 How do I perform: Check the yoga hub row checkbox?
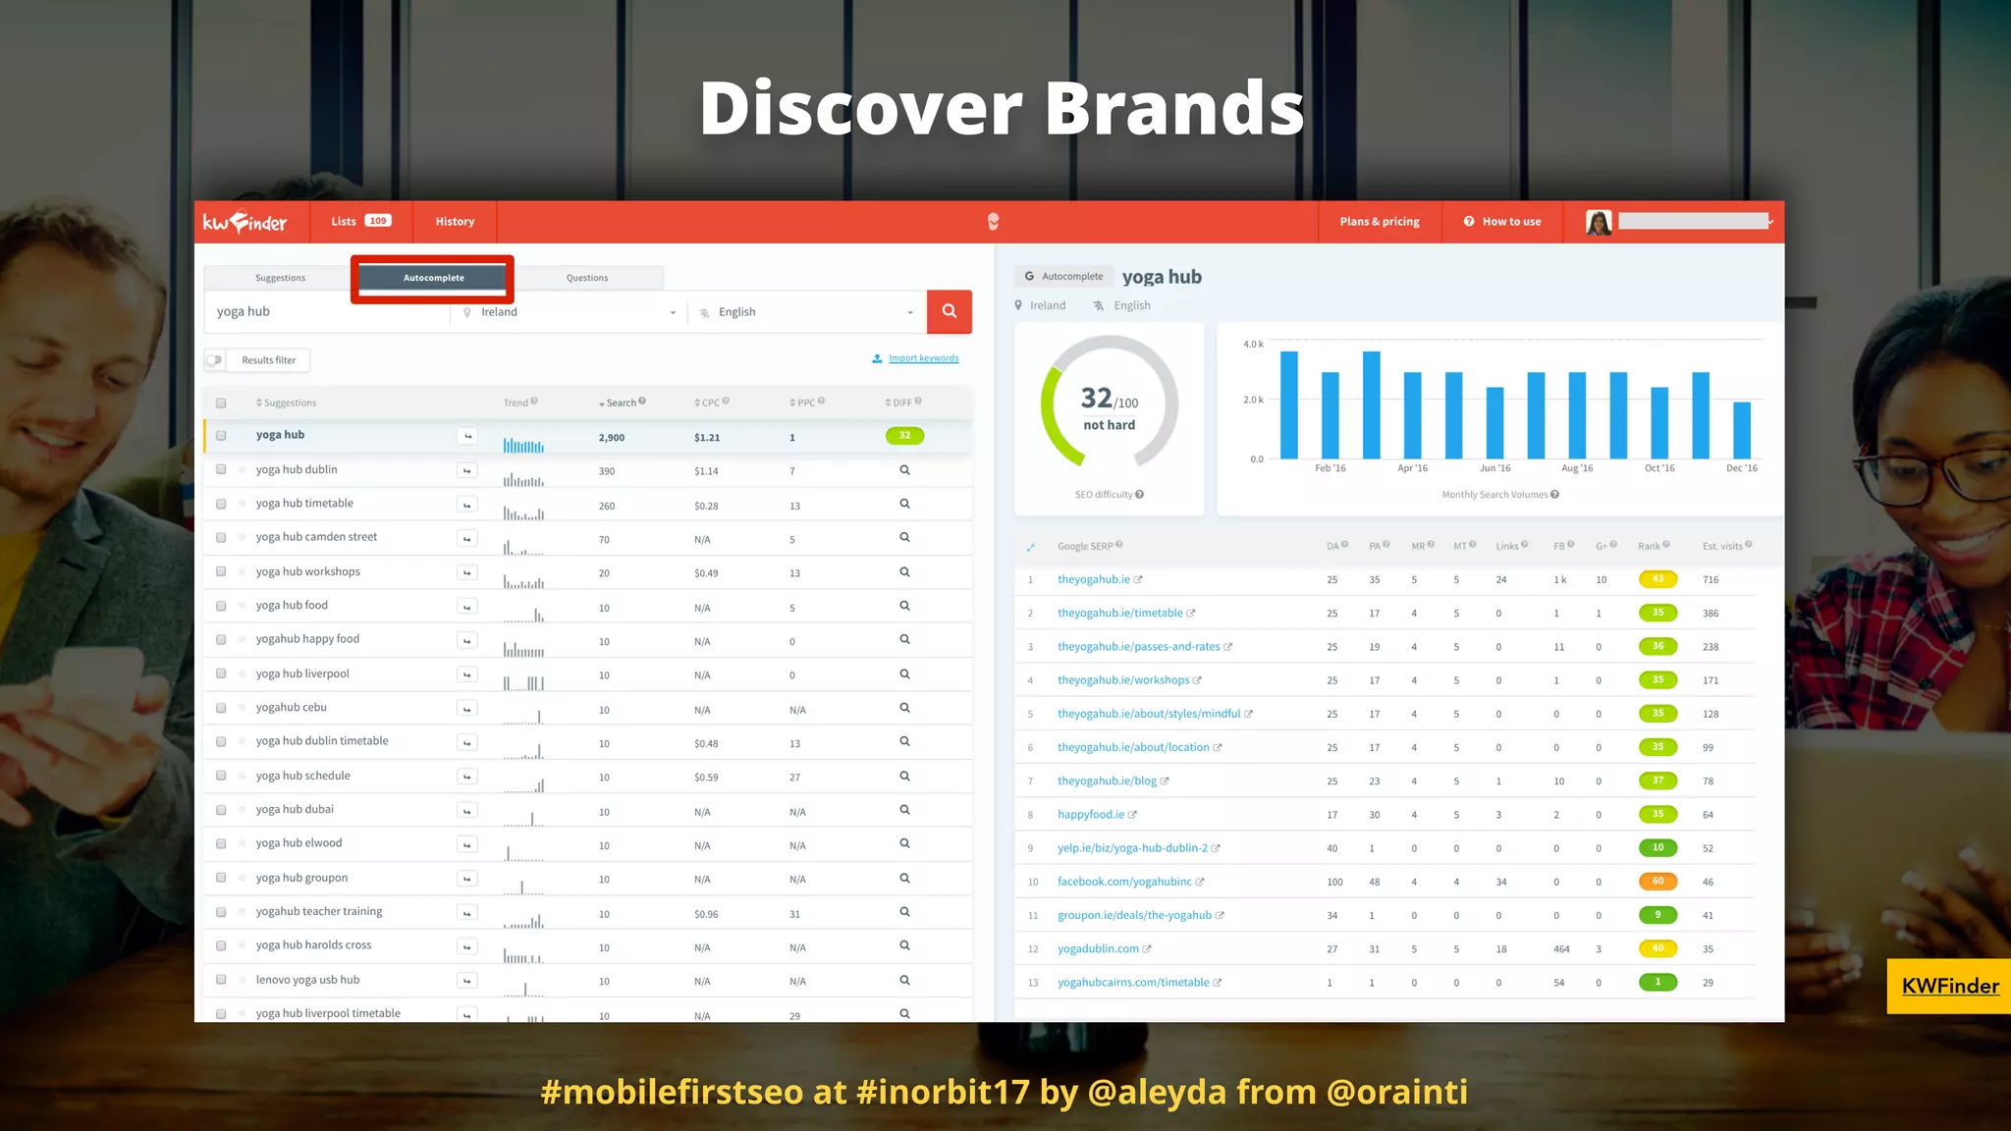pyautogui.click(x=221, y=436)
